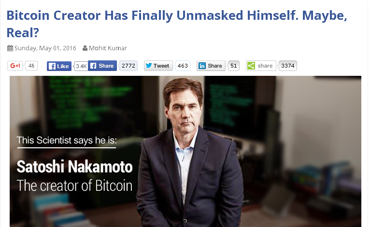Click the Facebook Share button
The height and width of the screenshot is (227, 371).
pyautogui.click(x=102, y=66)
